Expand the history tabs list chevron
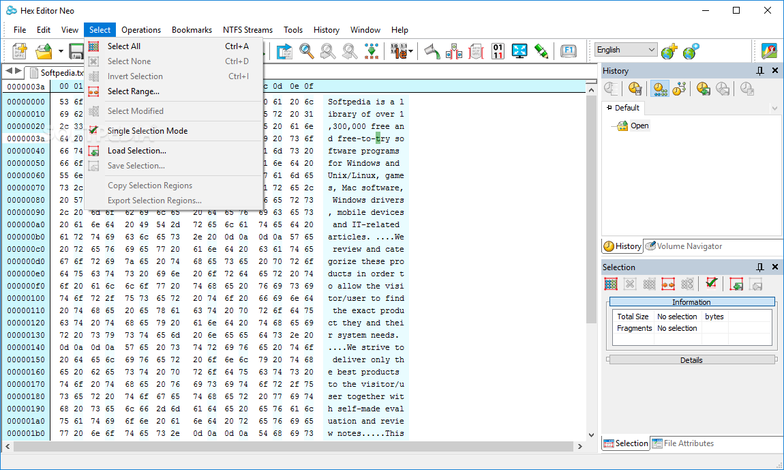 click(774, 108)
